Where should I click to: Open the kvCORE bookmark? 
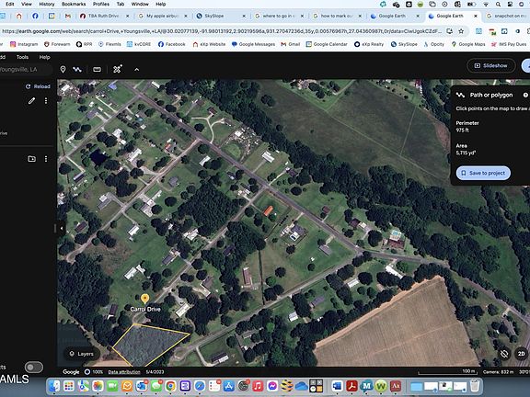coord(139,44)
